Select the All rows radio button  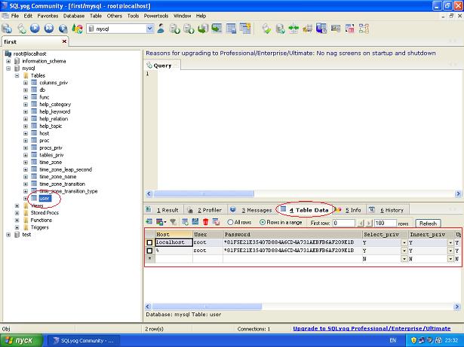[x=230, y=222]
